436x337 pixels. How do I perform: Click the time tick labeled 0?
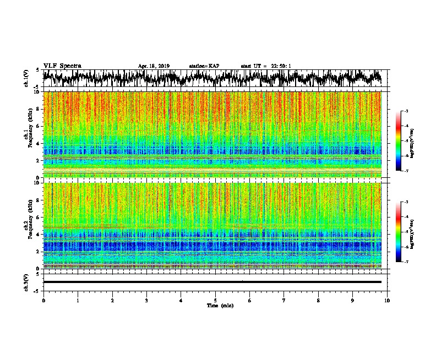[43, 301]
